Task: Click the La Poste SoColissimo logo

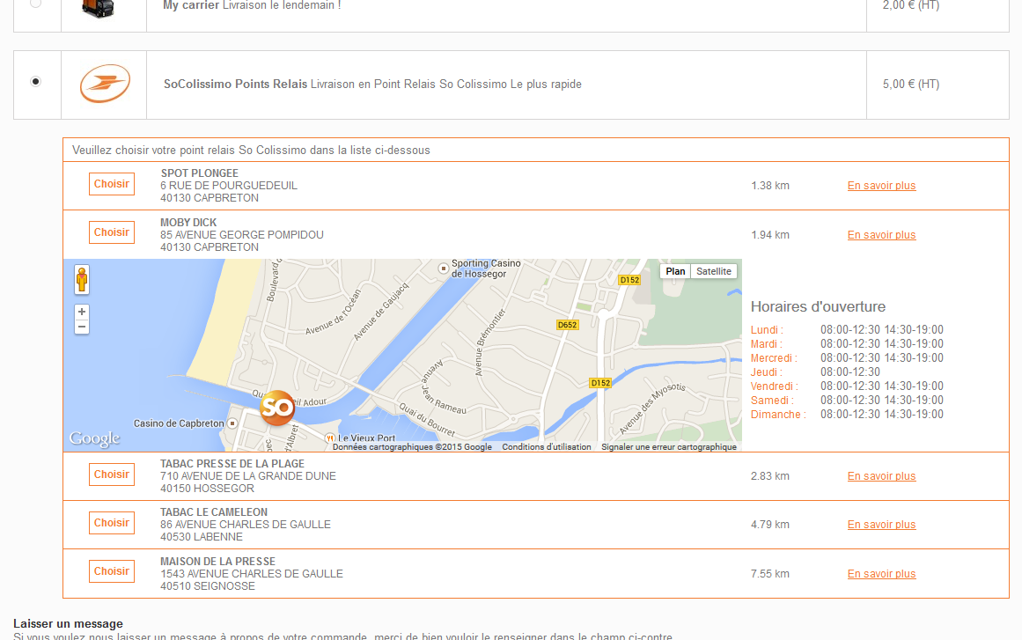Action: click(x=104, y=84)
